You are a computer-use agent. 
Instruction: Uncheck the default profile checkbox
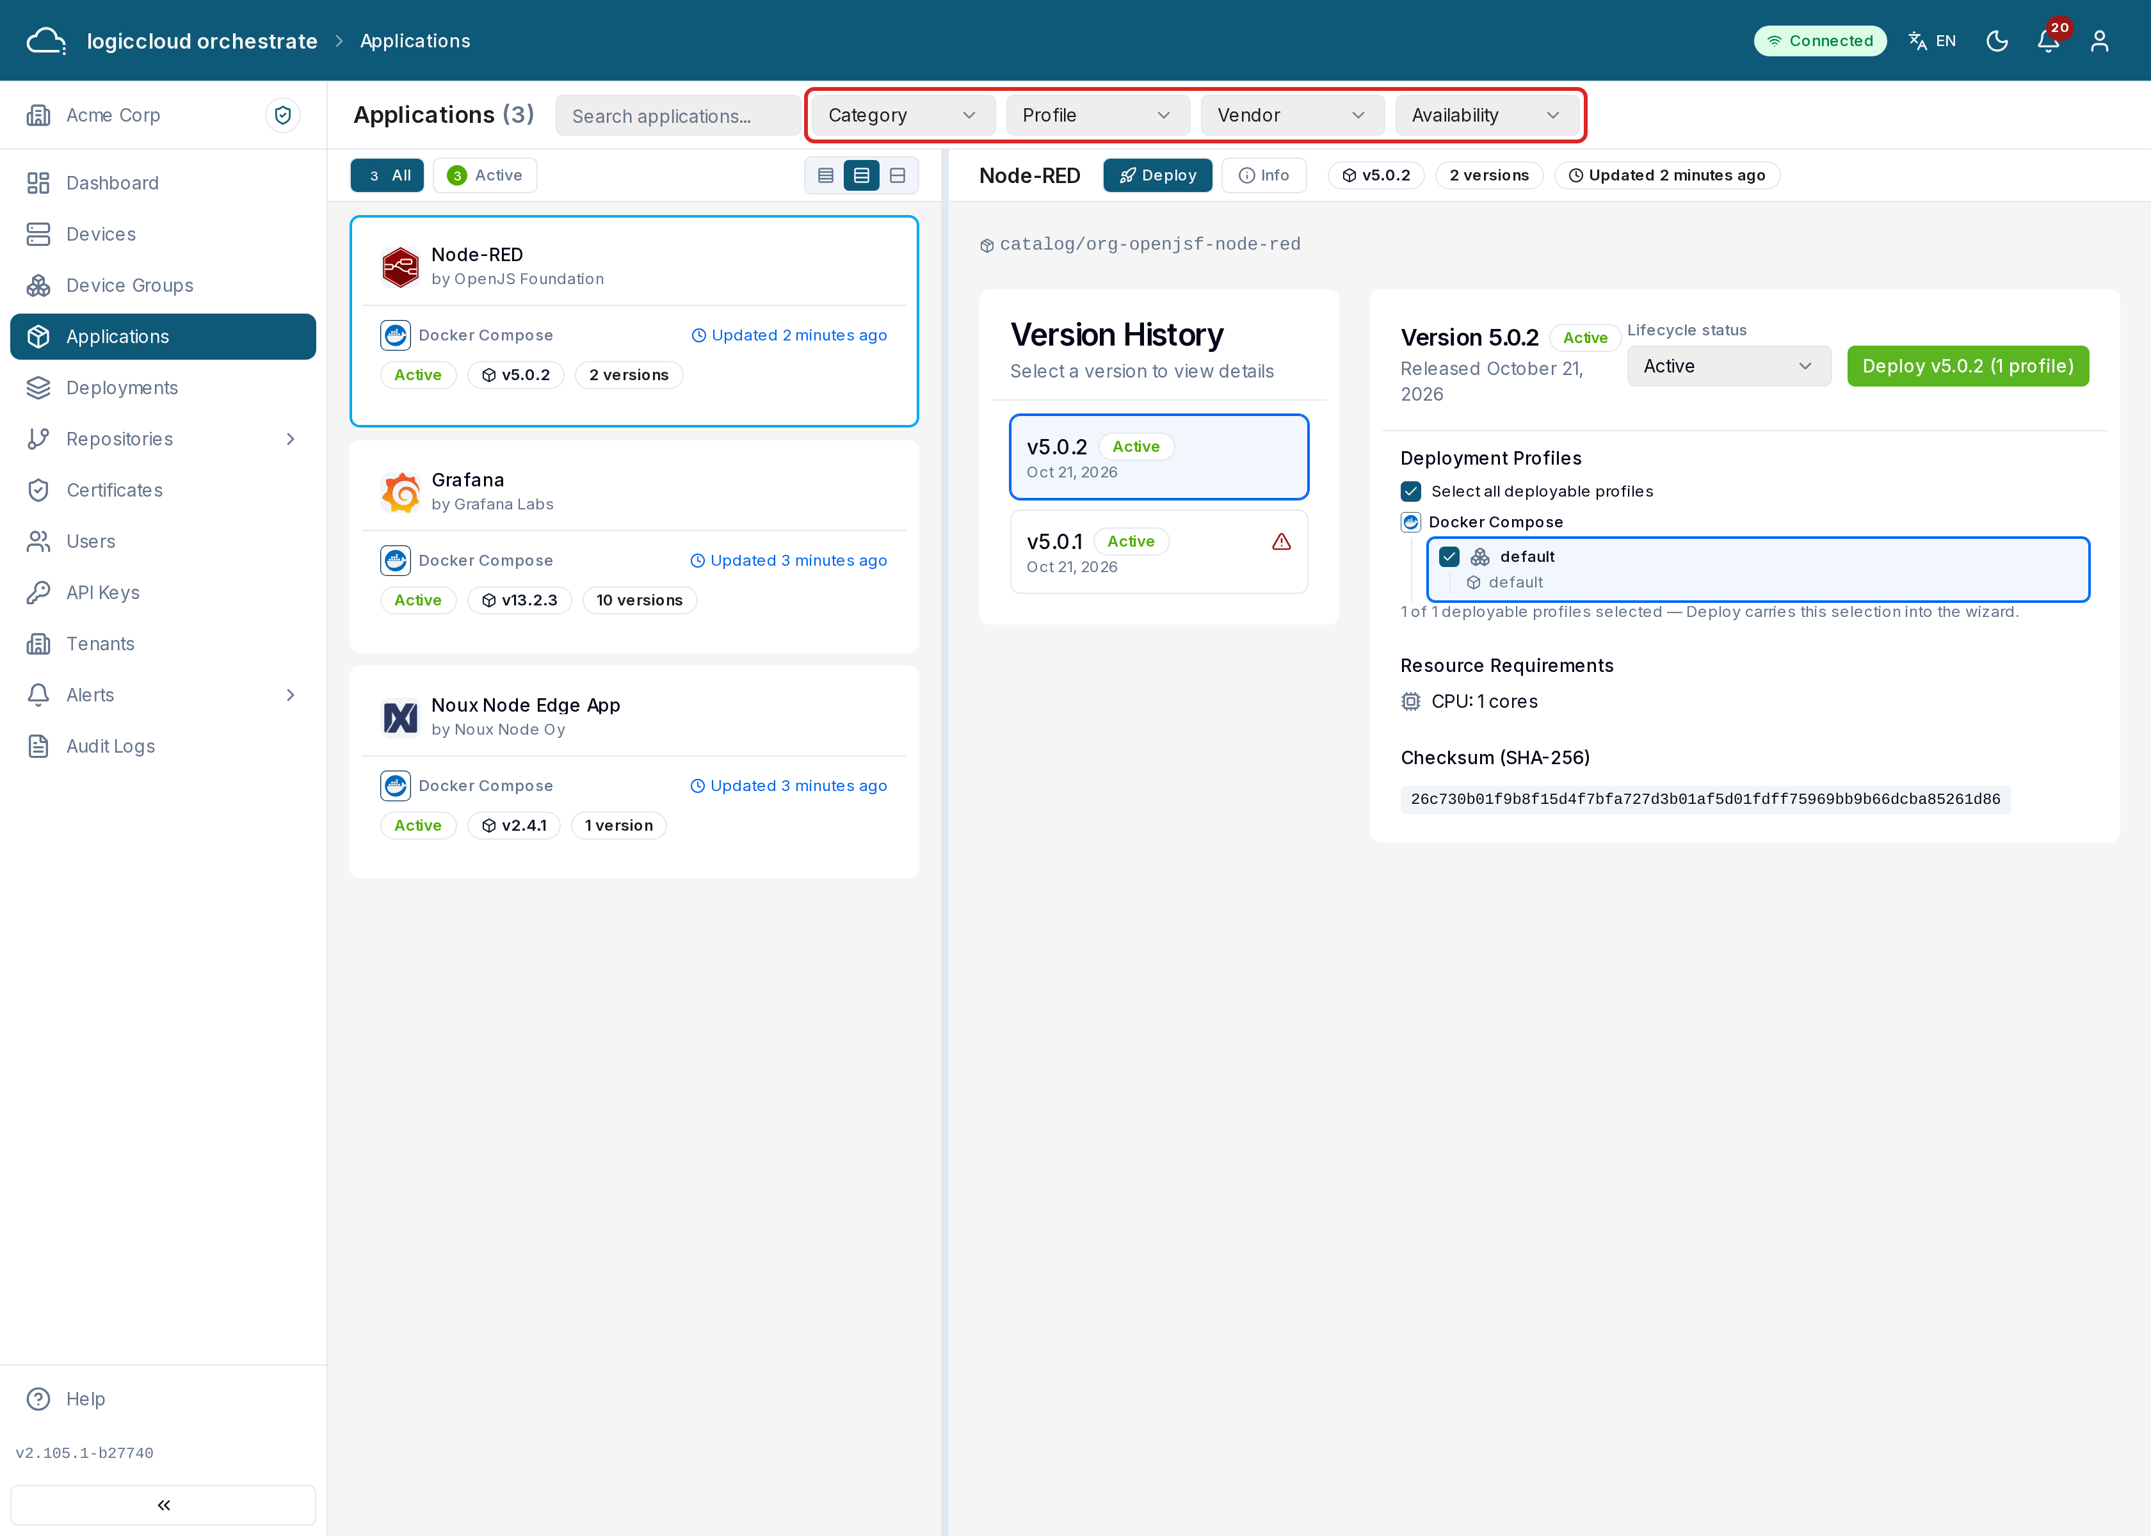coord(1449,557)
